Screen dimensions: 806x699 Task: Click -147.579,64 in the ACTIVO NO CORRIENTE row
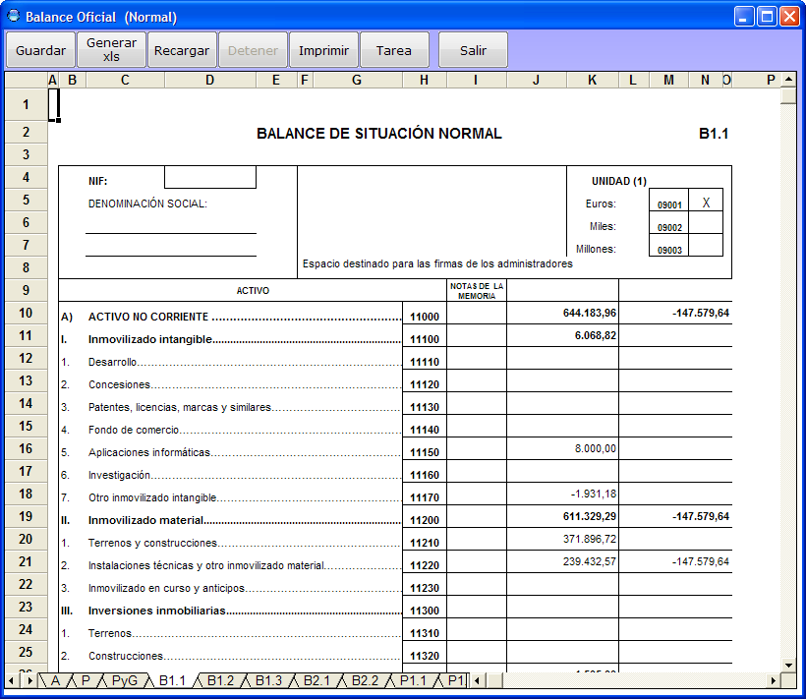coord(701,313)
